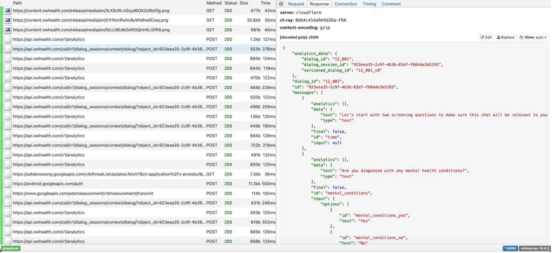The height and width of the screenshot is (253, 552).
Task: Click image icon of the 51t1KorRwhv8yWIdhw6Cwq.png flow
Action: [x=8, y=20]
